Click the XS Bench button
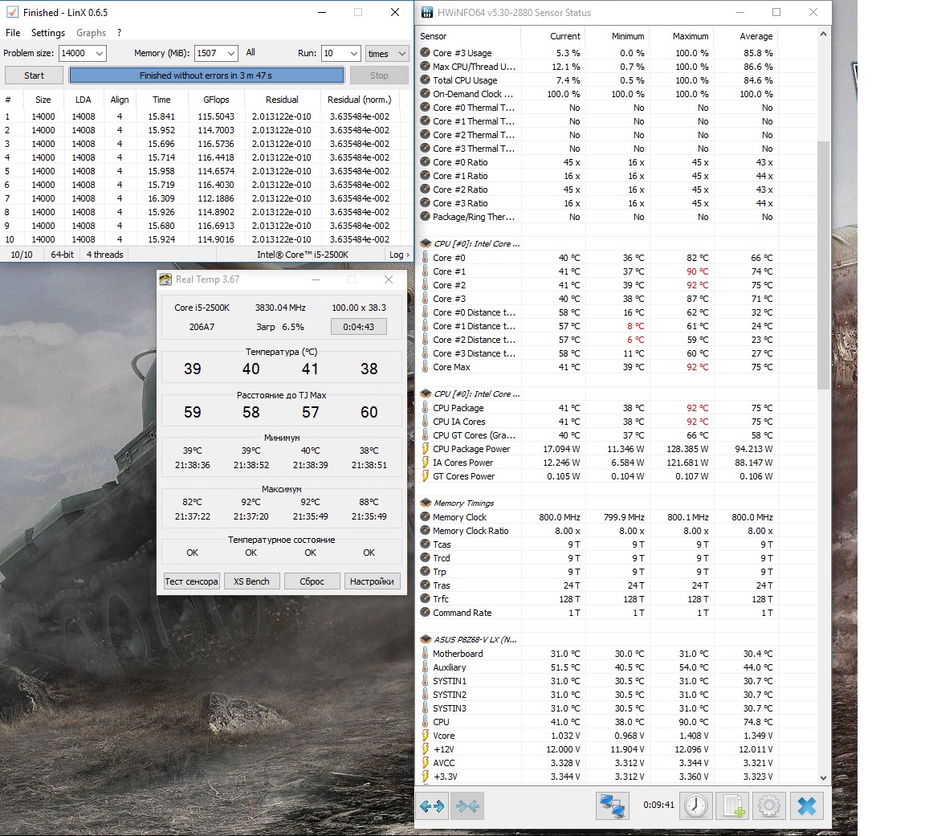Image resolution: width=925 pixels, height=836 pixels. (251, 581)
